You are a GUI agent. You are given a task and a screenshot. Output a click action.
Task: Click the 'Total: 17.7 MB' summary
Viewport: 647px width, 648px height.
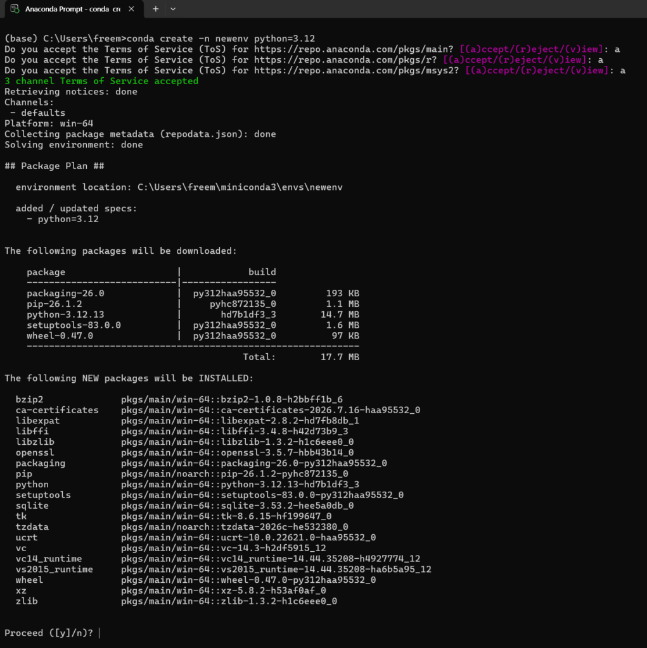pyautogui.click(x=301, y=357)
